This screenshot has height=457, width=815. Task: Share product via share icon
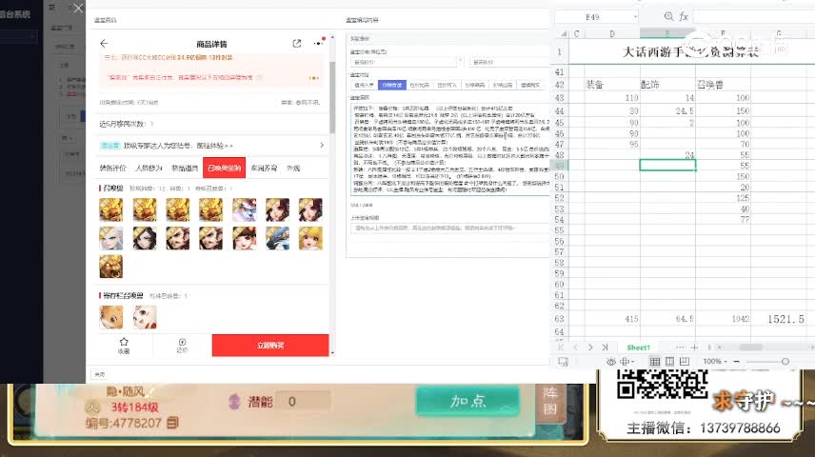coord(297,44)
